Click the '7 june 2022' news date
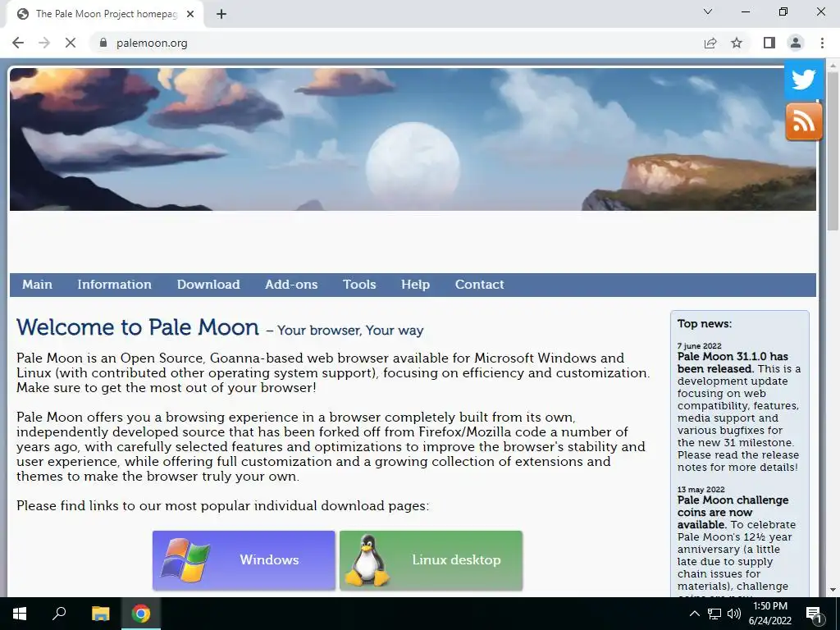 click(x=699, y=345)
